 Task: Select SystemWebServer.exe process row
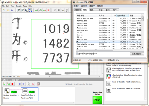click(x=109, y=44)
